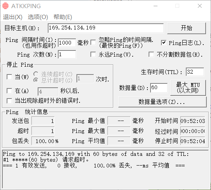The width and height of the screenshot is (211, 190).
Task: Click the Ping 次数(N) input field
Action: coord(67,55)
